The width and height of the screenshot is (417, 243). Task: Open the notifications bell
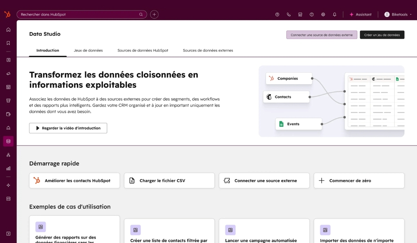coord(334,15)
